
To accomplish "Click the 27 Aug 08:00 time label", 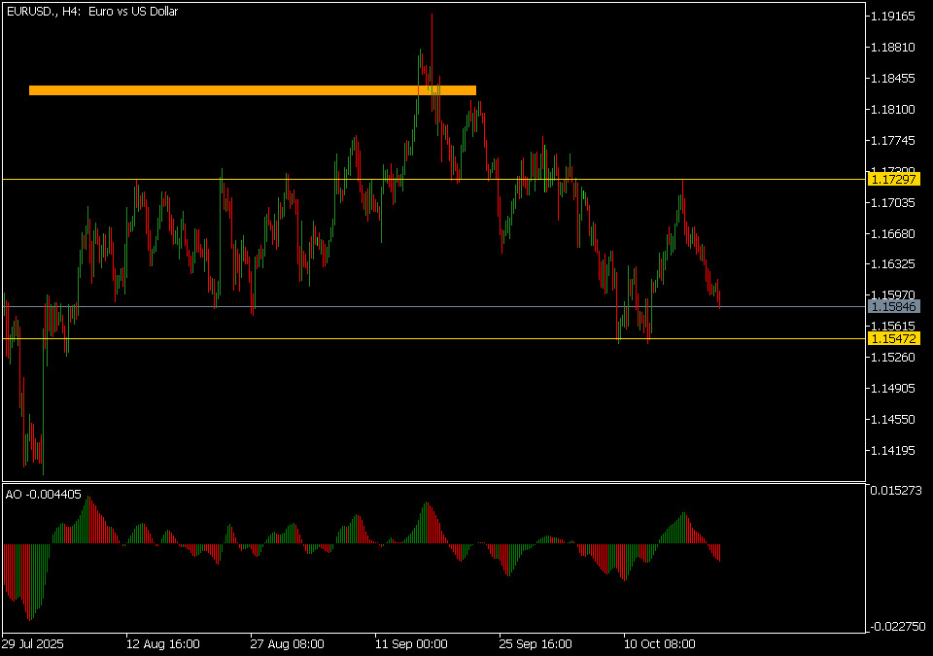I will coord(287,643).
